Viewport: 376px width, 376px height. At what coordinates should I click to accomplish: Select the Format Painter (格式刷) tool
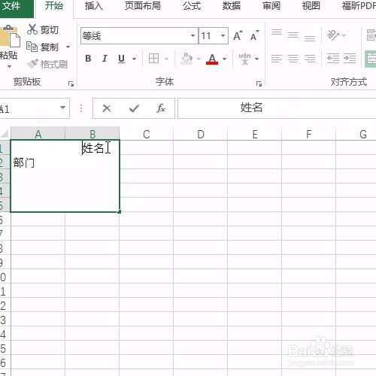point(47,64)
